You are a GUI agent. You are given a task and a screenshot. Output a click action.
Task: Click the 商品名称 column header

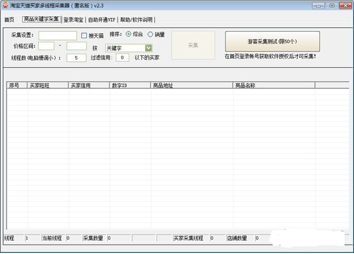point(274,85)
